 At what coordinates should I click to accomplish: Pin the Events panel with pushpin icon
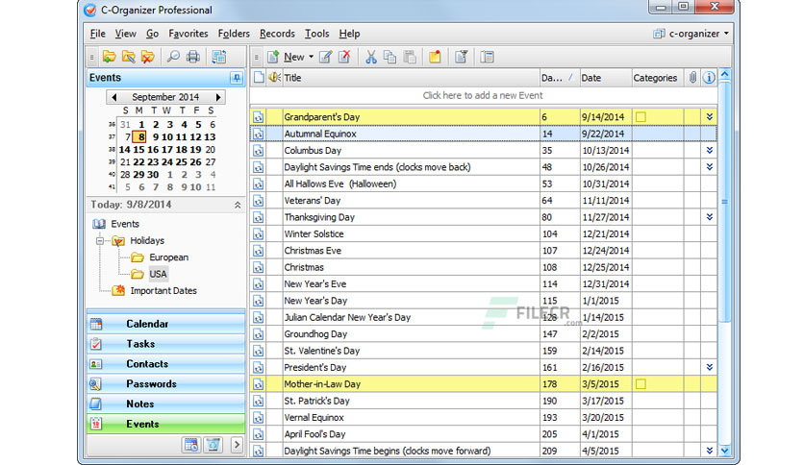(236, 78)
